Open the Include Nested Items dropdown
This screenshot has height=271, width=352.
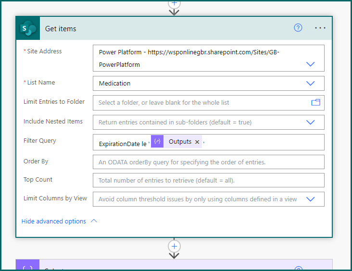point(310,122)
